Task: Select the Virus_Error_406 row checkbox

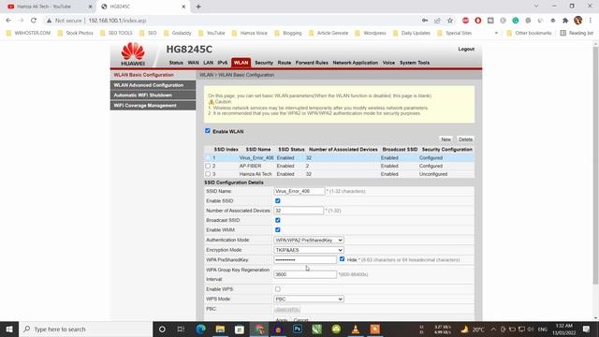Action: click(x=208, y=158)
